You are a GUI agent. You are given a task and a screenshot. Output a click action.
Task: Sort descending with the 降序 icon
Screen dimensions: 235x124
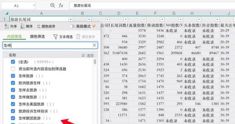point(22,26)
